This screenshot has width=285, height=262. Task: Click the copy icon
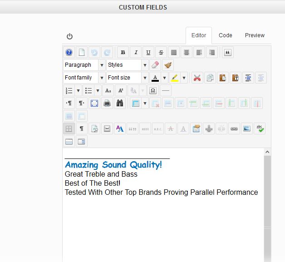click(210, 78)
